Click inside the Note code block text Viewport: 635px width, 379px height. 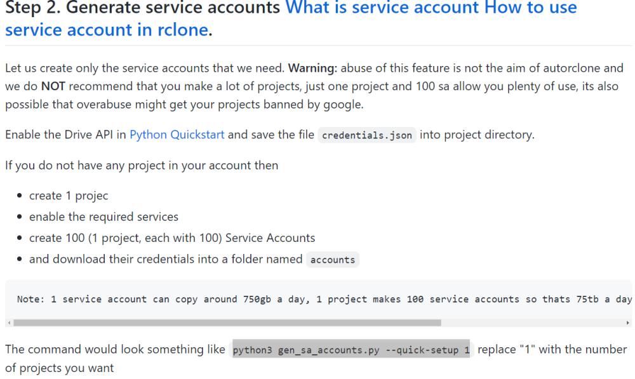324,299
